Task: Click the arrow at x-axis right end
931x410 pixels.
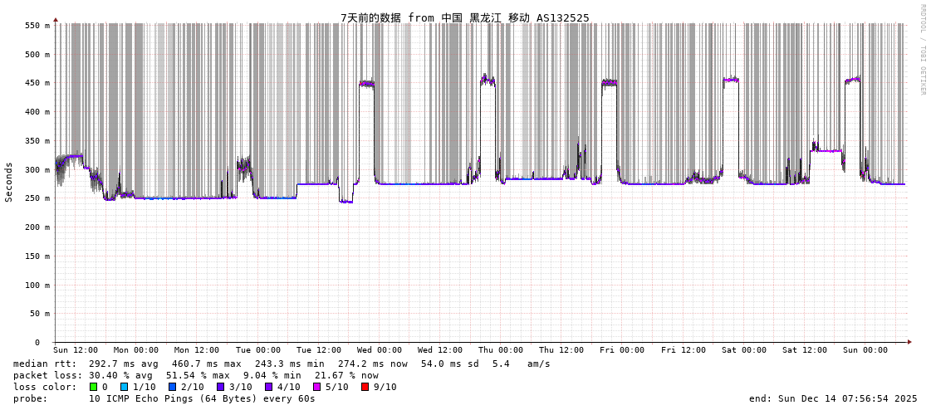Action: tap(909, 342)
